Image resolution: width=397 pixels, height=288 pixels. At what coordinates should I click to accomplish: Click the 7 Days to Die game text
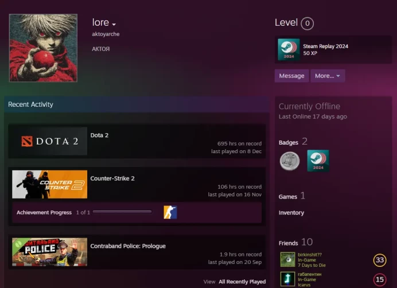pos(312,265)
